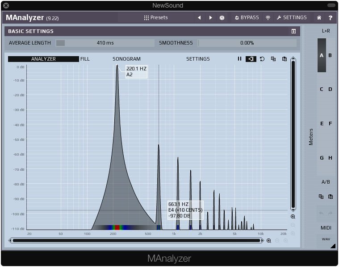Screen dimensions: 339x267
Task: Click vertical zoom-in magnifier icon
Action: pos(293,217)
